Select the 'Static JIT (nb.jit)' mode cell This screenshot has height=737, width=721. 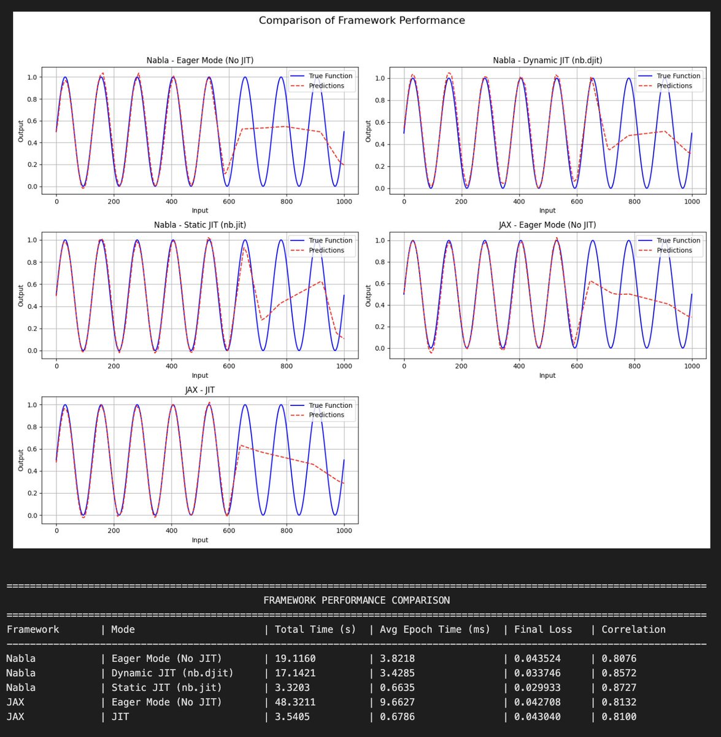(x=166, y=688)
